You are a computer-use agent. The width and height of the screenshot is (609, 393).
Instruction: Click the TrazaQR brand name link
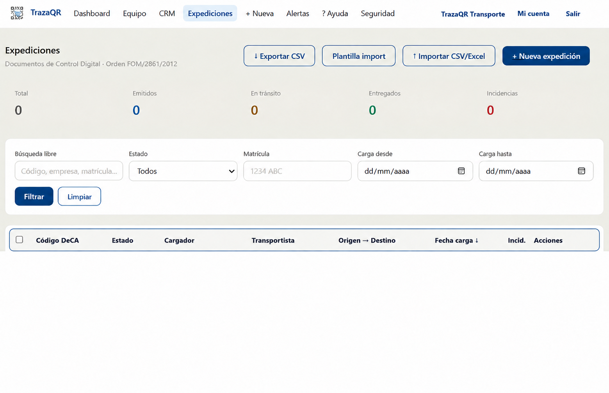click(x=46, y=12)
